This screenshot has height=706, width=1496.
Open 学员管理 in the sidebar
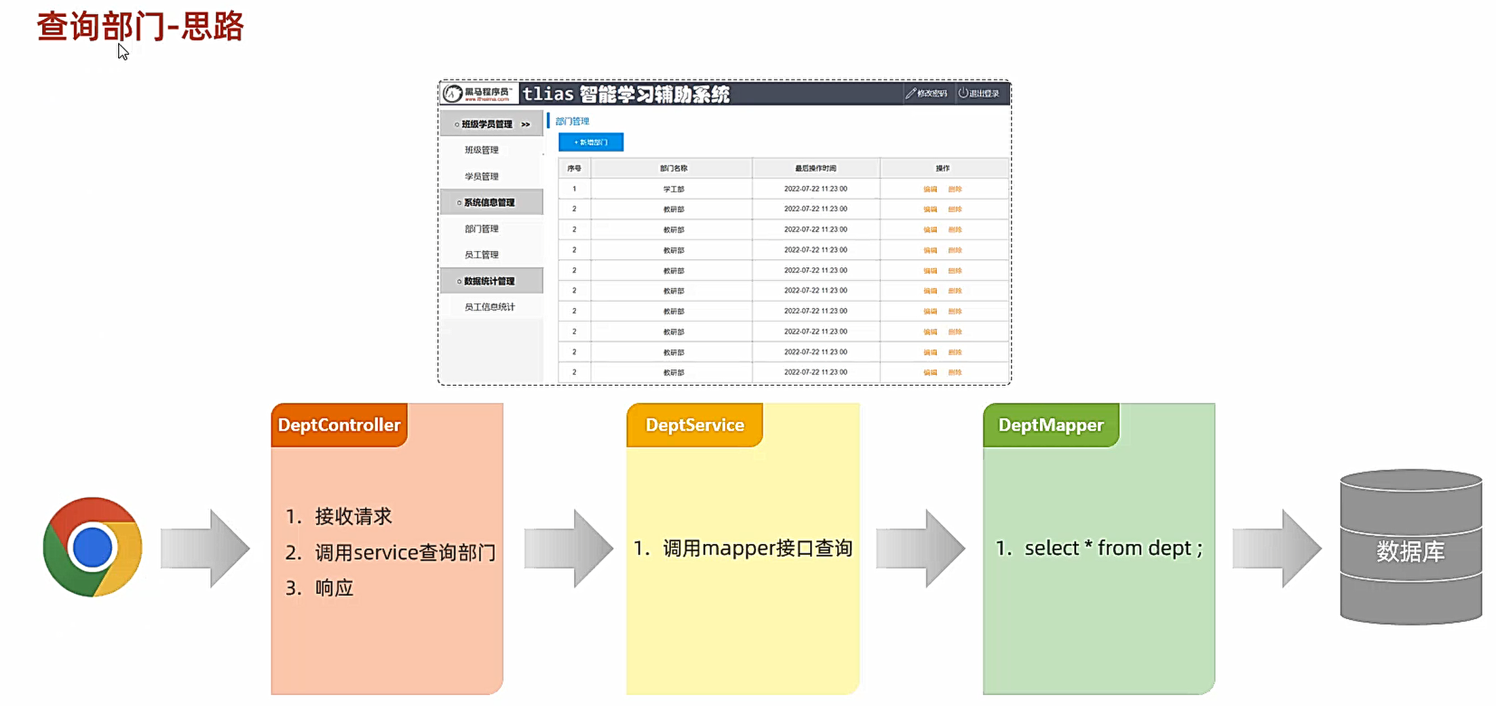pos(482,176)
